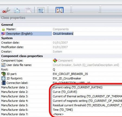The height and width of the screenshot is (117, 122).
Task: Open Manufacturer data 1 Current rating dropdown
Action: 87,87
